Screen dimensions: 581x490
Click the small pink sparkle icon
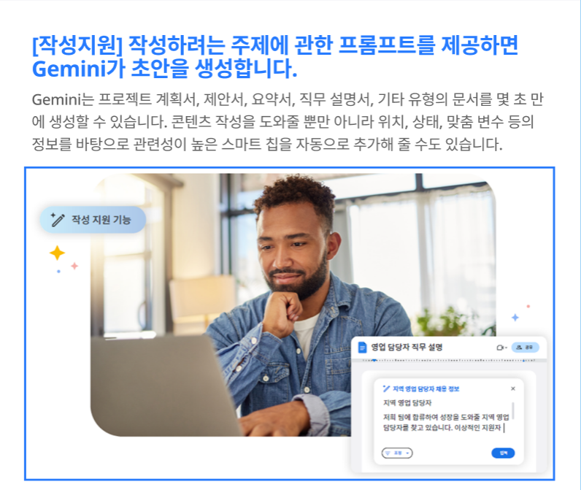click(74, 266)
